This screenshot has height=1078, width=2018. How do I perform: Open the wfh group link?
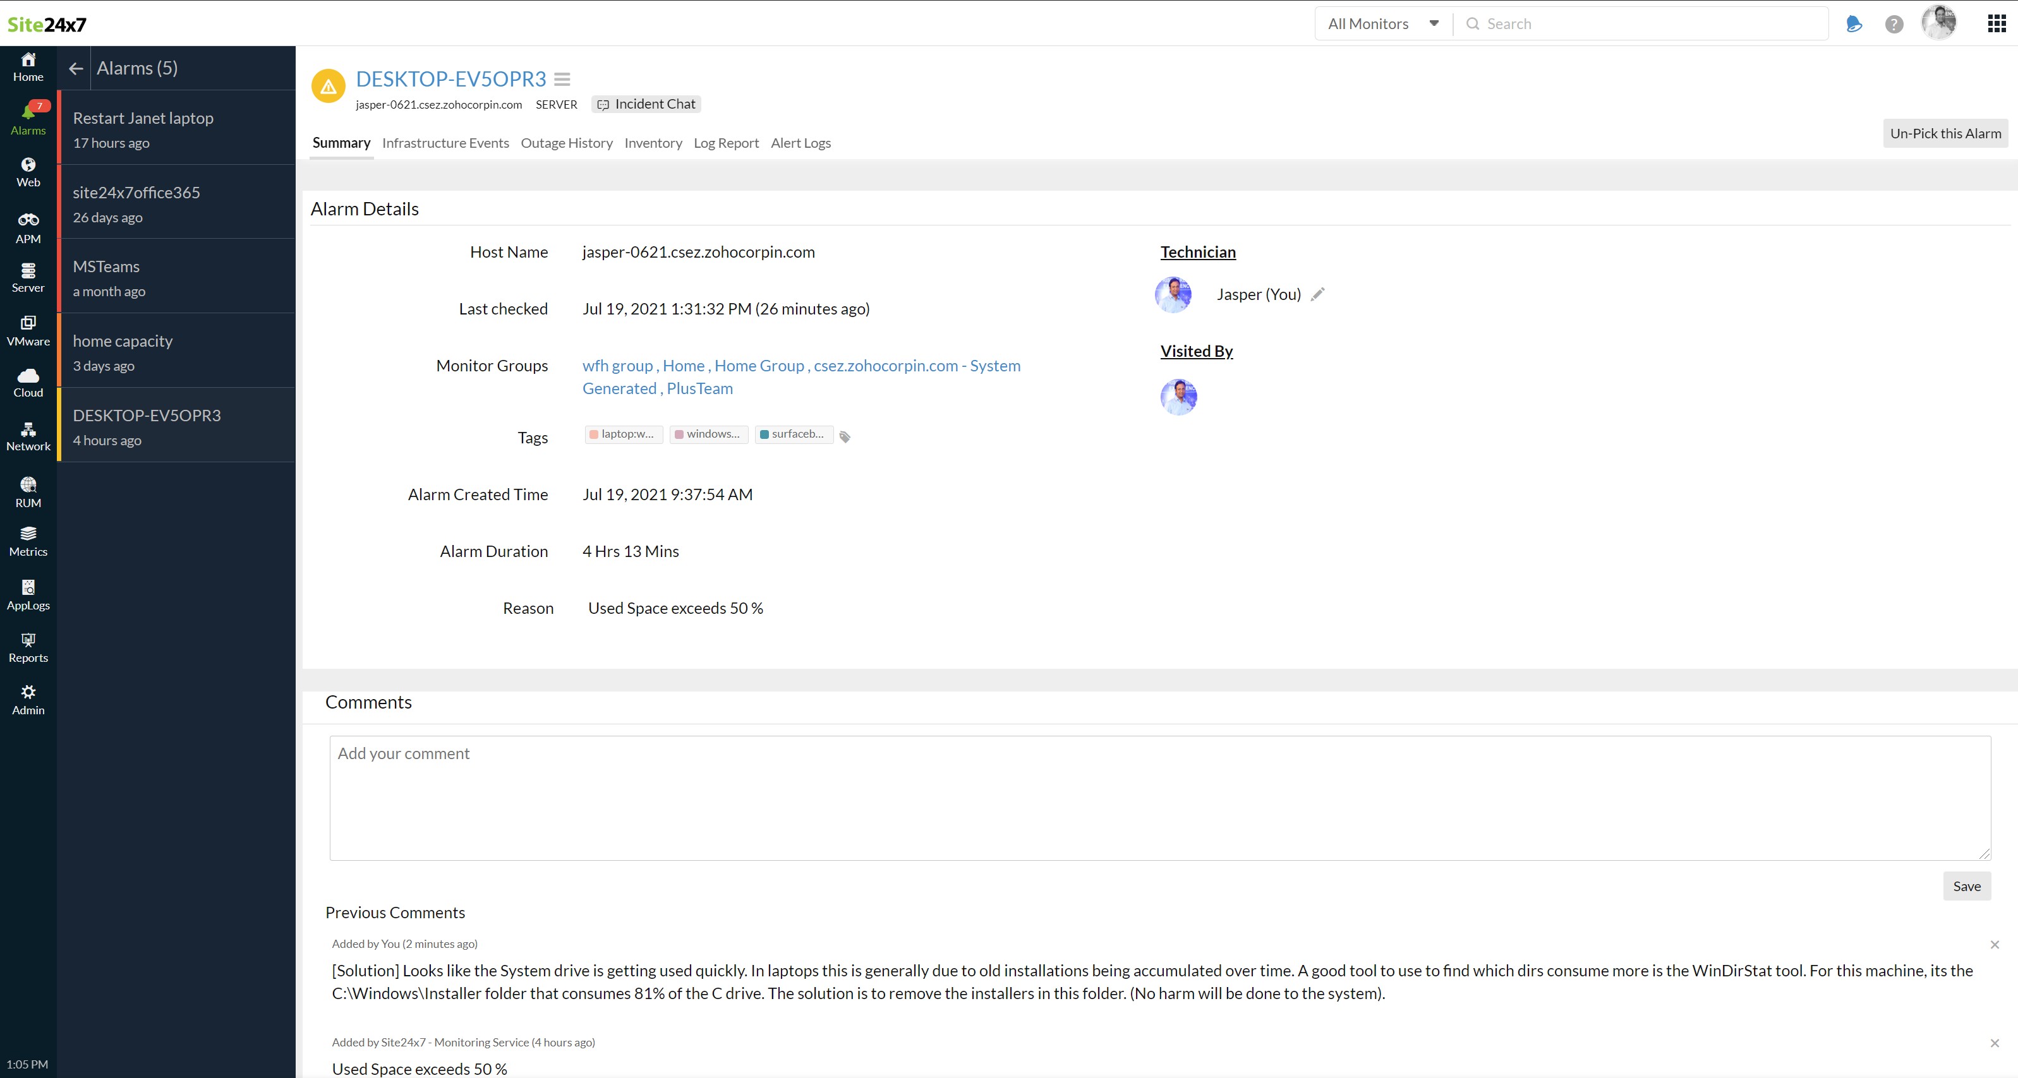coord(617,366)
